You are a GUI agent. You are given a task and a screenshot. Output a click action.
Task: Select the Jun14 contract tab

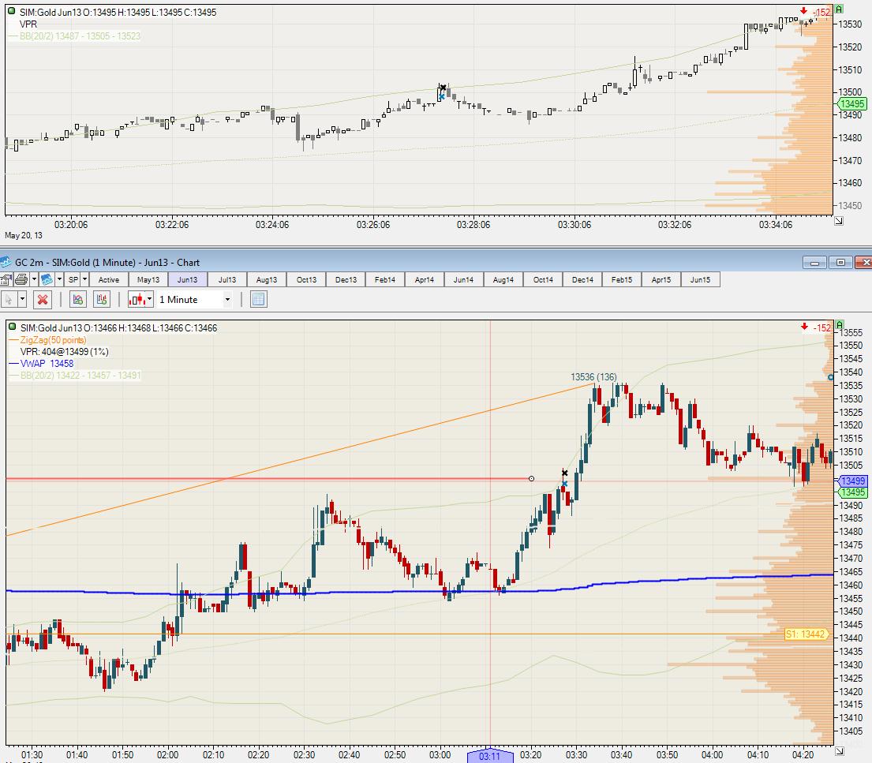pos(463,279)
